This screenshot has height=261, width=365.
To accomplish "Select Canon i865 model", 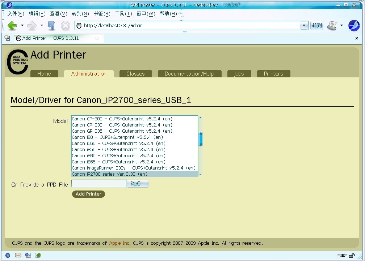I will 135,162.
